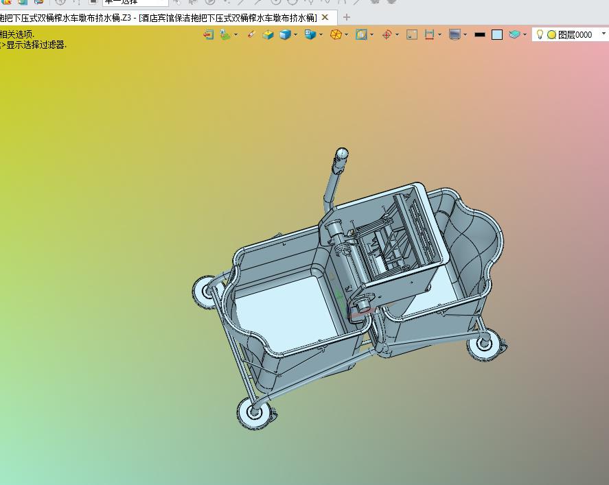Click the small gray square window icon
609x485 pixels.
(x=412, y=34)
